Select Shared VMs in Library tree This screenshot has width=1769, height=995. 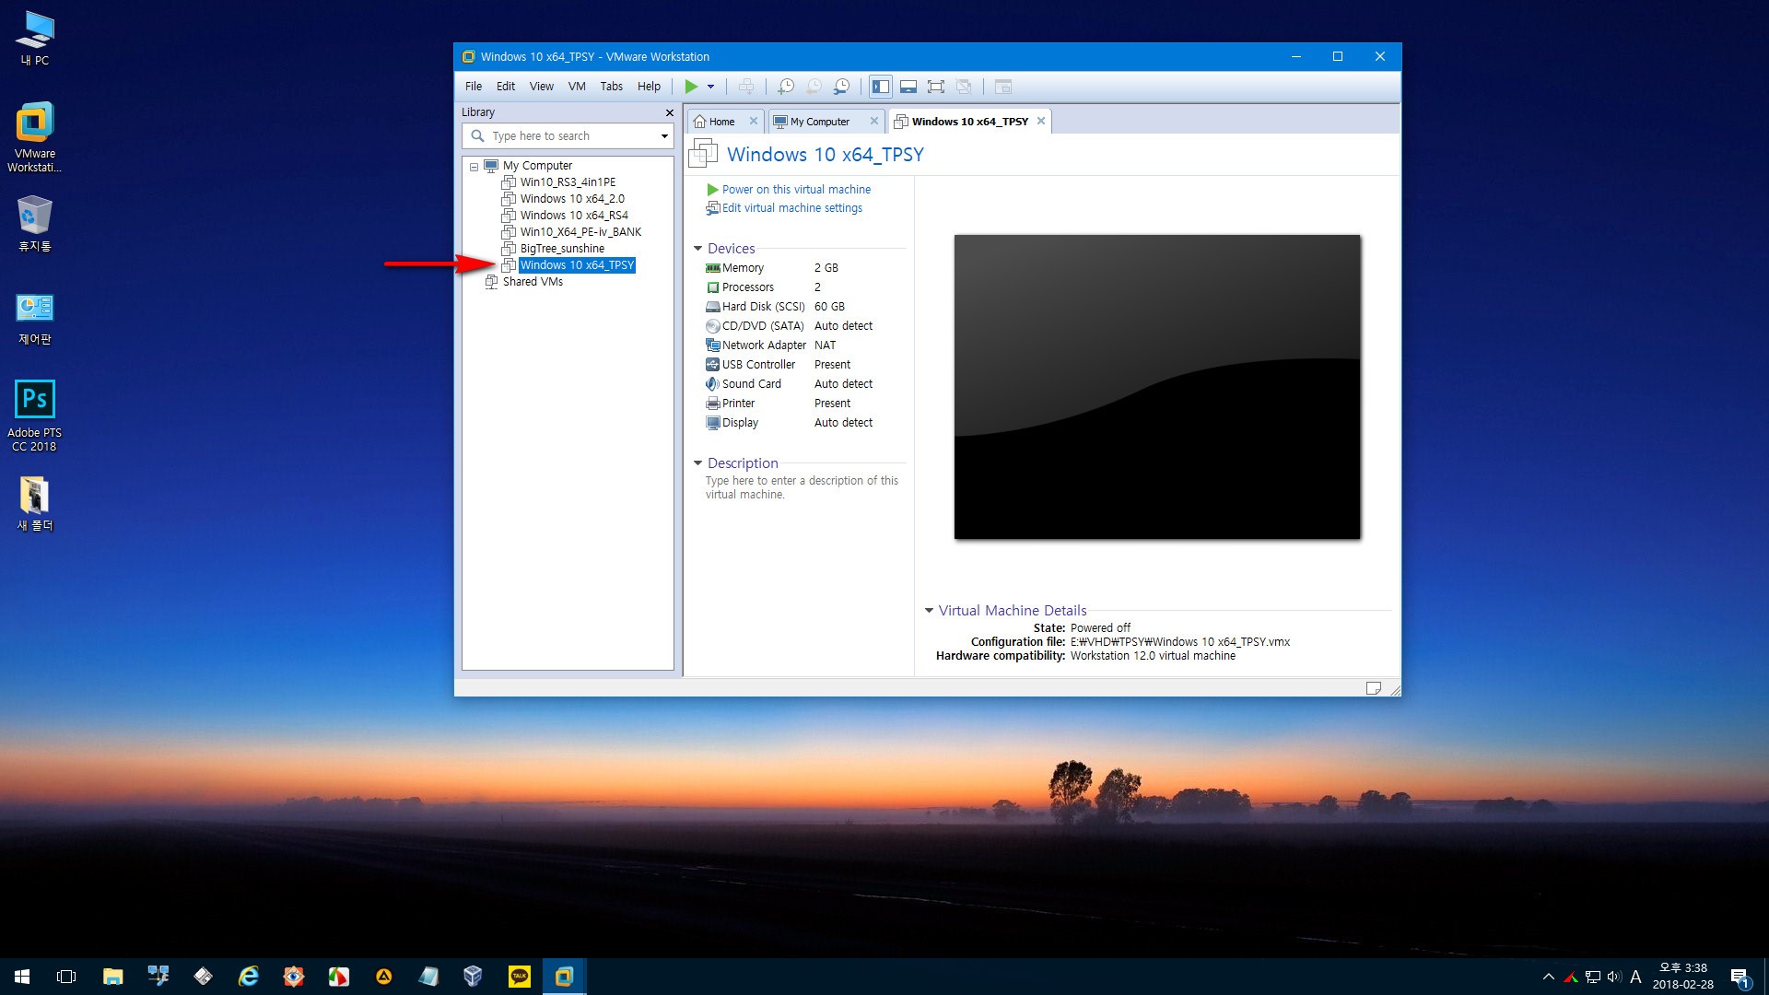[533, 282]
